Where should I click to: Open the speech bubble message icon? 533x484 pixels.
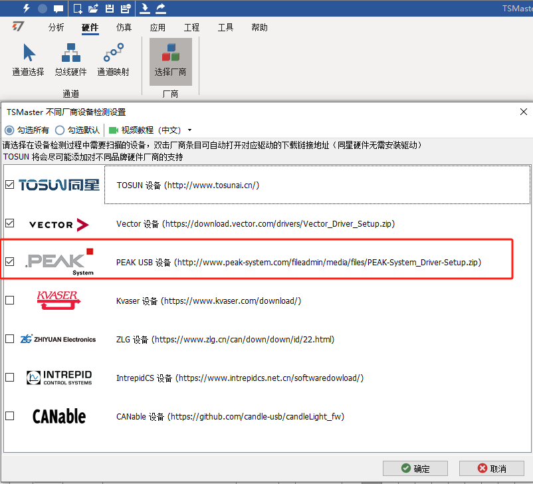tap(58, 9)
